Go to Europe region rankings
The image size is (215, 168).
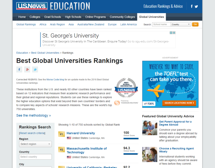pos(112,24)
